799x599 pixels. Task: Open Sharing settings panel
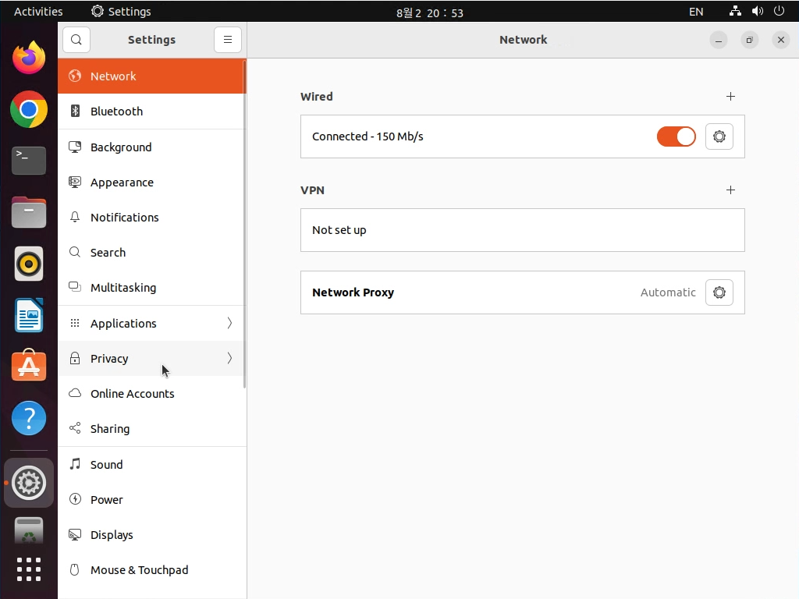click(x=152, y=428)
